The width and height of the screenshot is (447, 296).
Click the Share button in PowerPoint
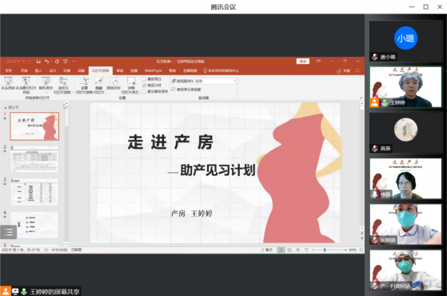point(344,70)
